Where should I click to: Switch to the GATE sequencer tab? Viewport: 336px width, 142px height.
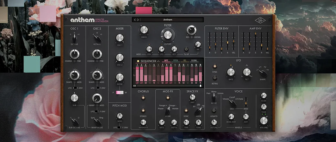pyautogui.click(x=166, y=61)
